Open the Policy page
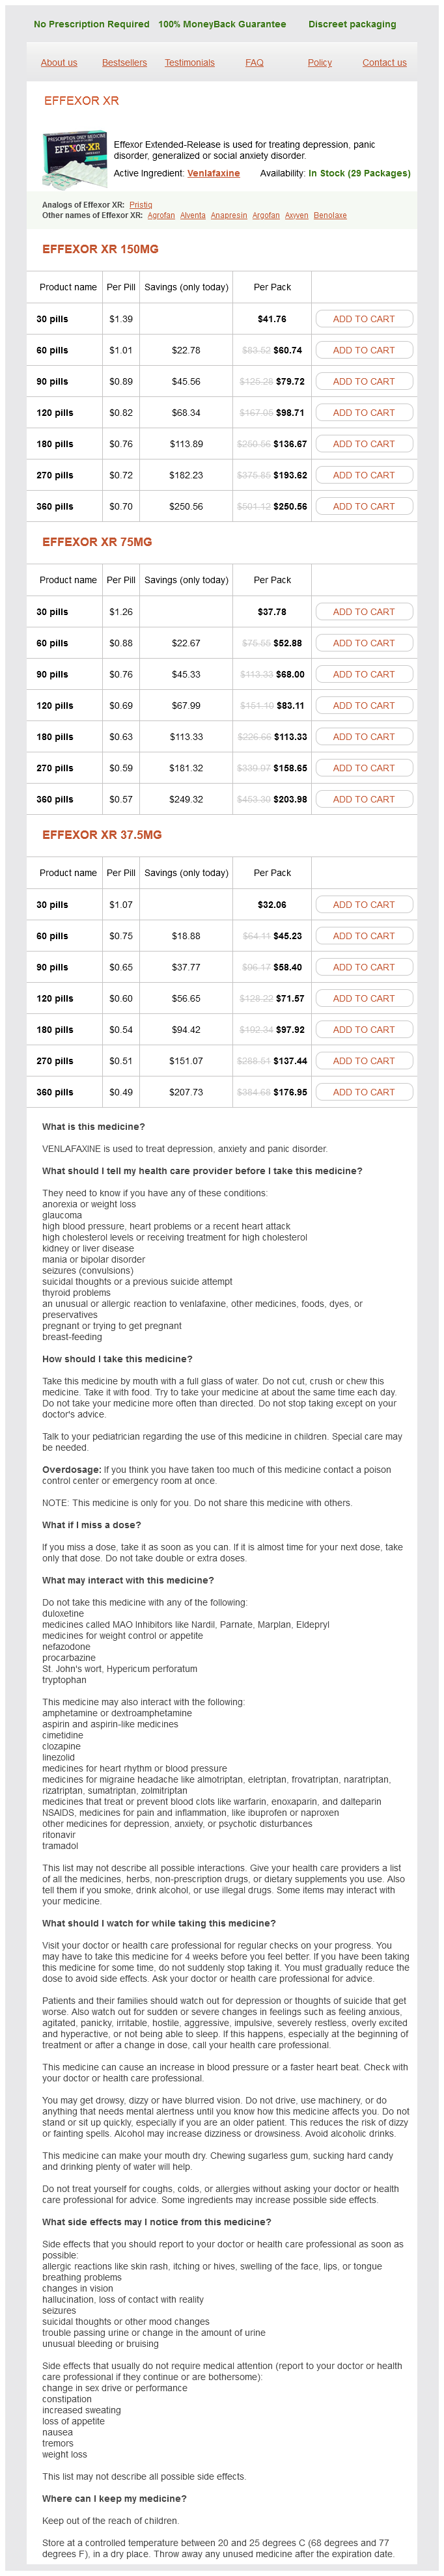 click(320, 63)
